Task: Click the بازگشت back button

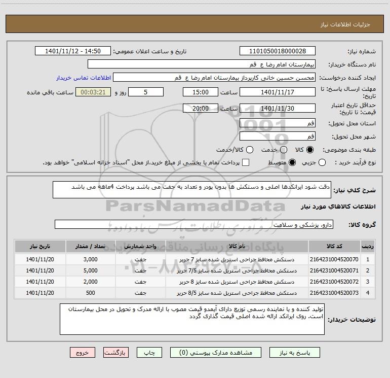Action: (116, 353)
